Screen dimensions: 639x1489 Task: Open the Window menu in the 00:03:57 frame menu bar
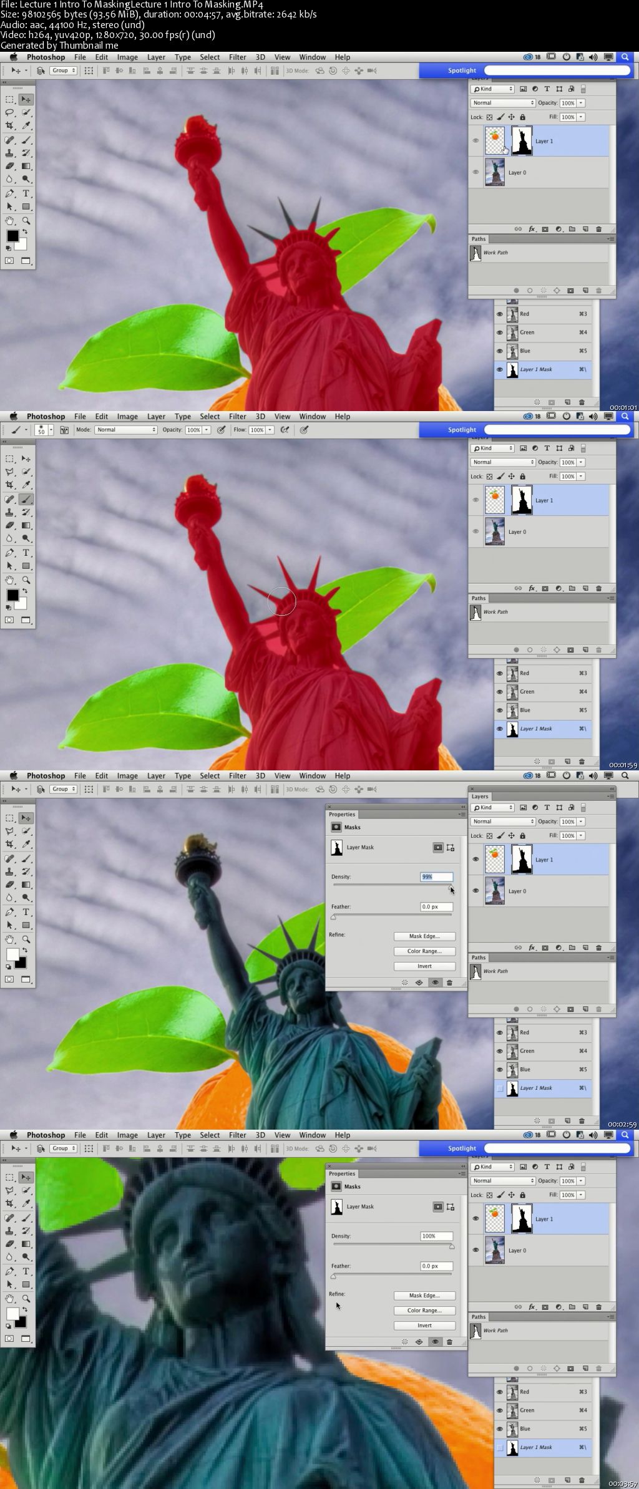tap(312, 1135)
